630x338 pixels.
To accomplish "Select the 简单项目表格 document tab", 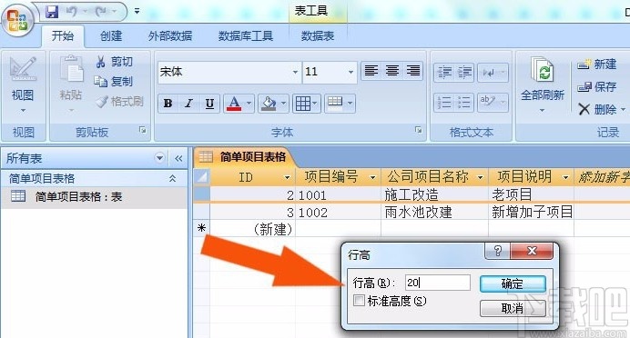I will tap(245, 157).
